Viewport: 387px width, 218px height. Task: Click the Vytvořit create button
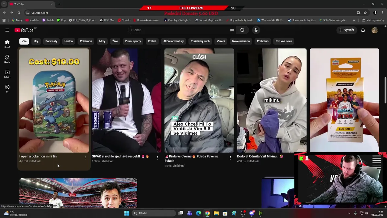[346, 30]
